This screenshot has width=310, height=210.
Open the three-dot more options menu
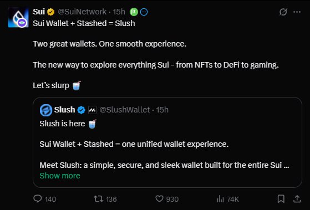coord(297,12)
